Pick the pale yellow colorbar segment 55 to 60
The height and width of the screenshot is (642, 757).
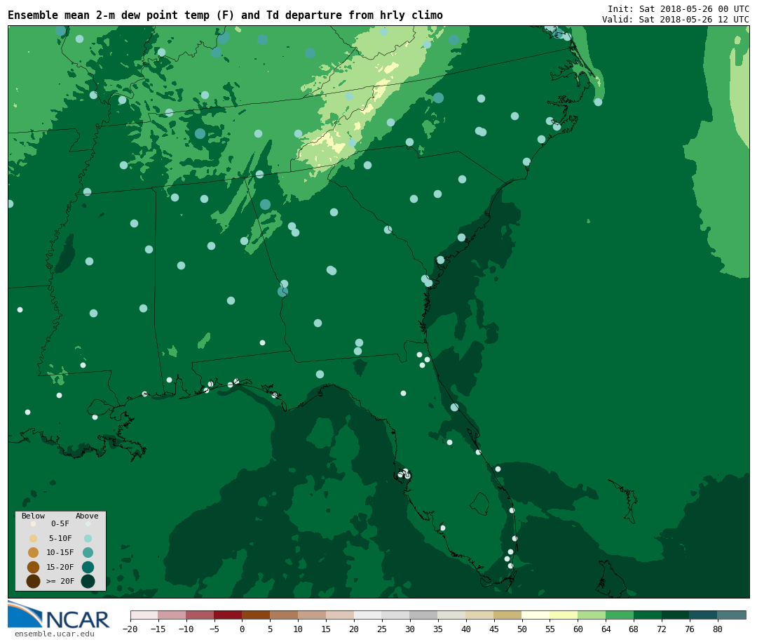tap(564, 615)
